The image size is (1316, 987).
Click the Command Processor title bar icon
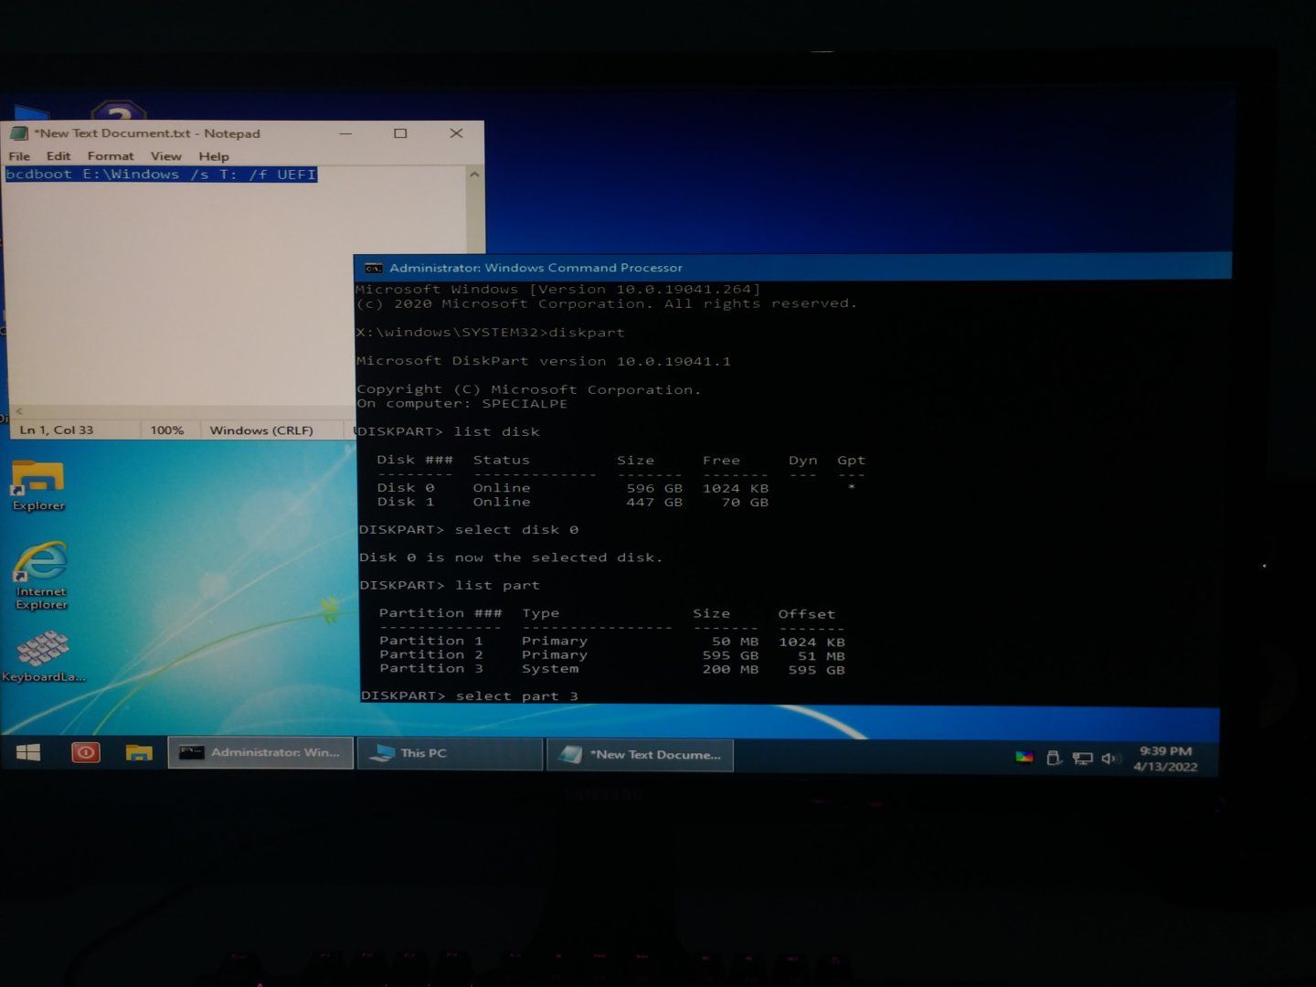pos(373,268)
